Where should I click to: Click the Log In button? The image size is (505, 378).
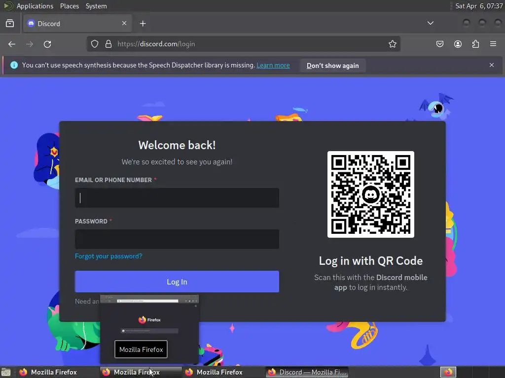(x=177, y=282)
